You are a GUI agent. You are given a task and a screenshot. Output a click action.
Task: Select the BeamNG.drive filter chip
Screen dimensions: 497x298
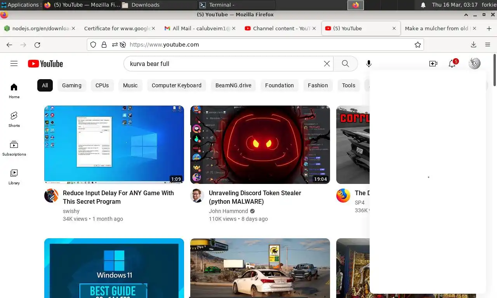[x=233, y=85]
